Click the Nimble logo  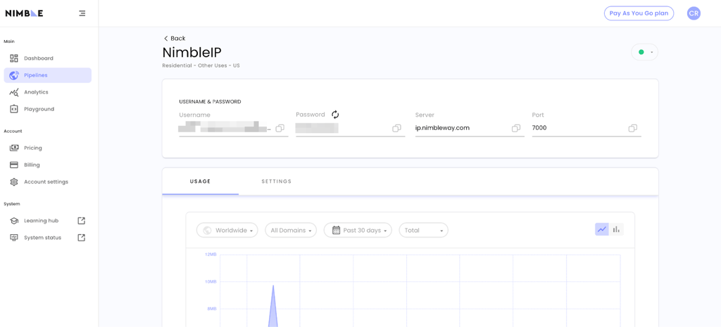coord(24,13)
